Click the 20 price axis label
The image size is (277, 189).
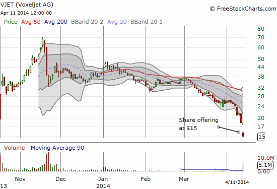261,118
